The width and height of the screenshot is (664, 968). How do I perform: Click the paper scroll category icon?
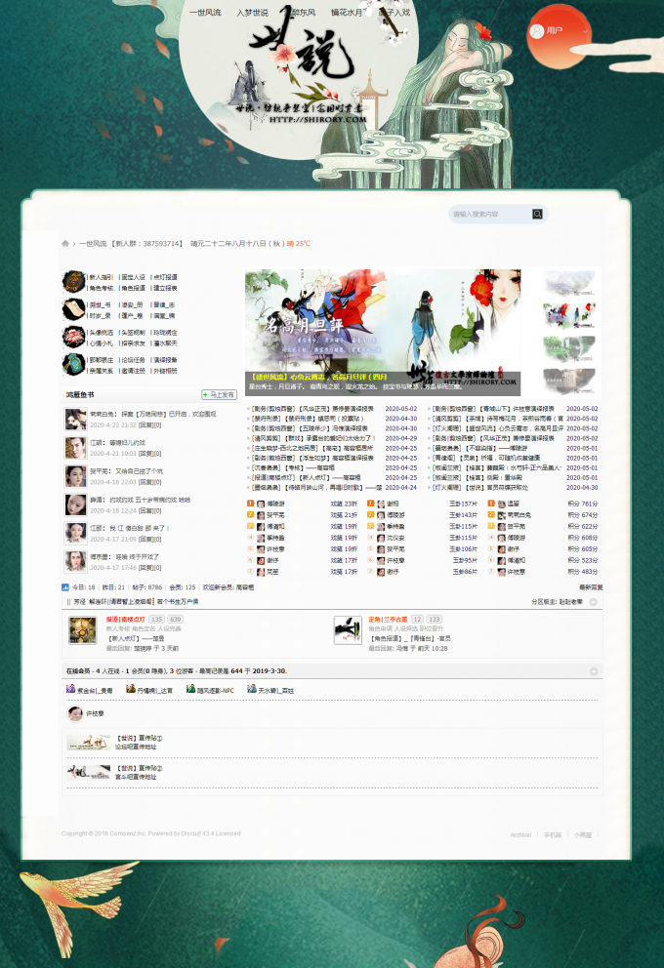73,309
